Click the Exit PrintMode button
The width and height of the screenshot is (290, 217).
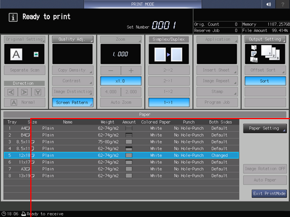(x=269, y=194)
